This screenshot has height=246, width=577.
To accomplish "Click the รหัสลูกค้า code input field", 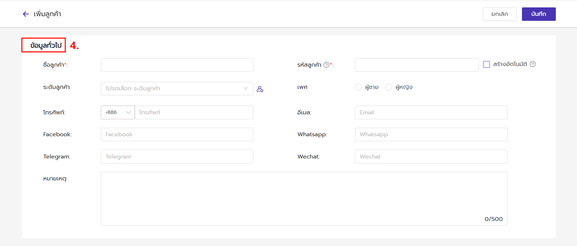I will pos(416,65).
